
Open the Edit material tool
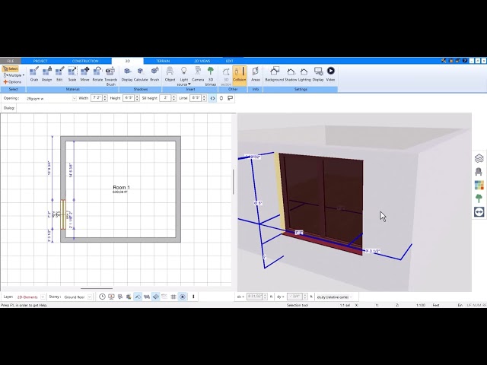pyautogui.click(x=59, y=75)
